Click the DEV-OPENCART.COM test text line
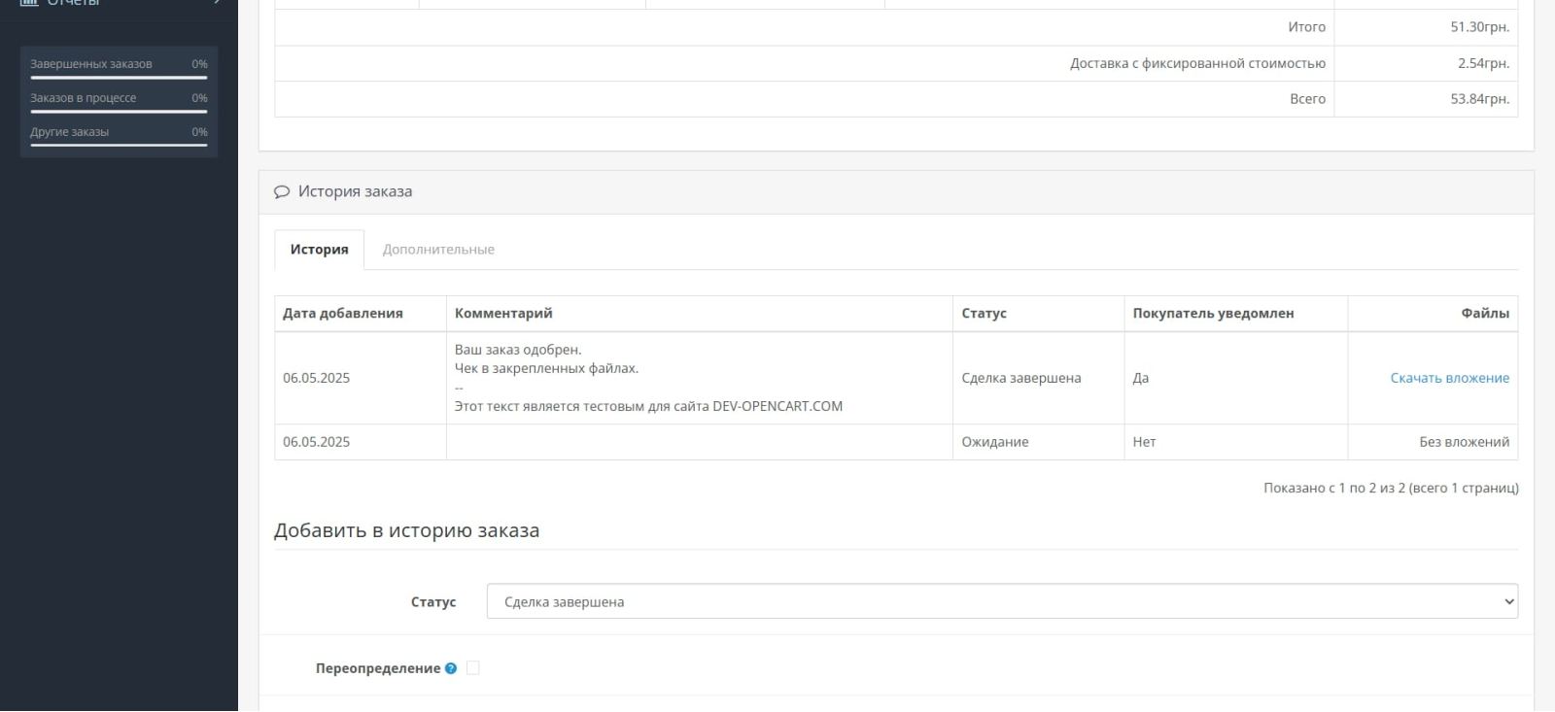 648,407
